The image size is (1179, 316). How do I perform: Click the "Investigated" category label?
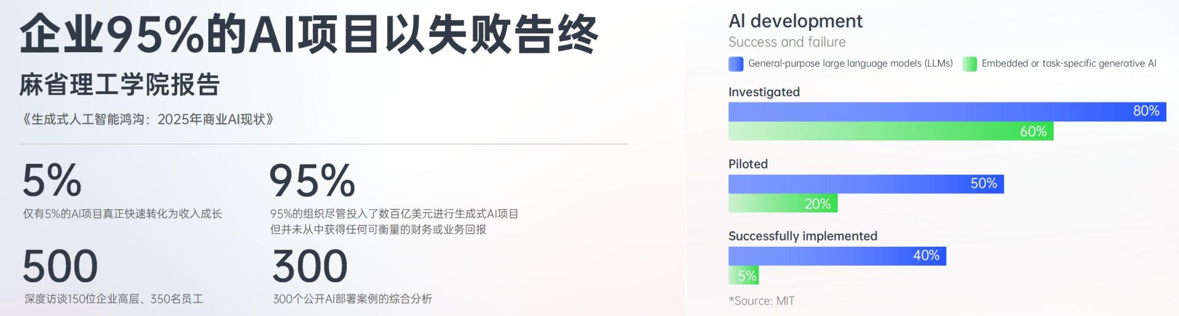(764, 92)
